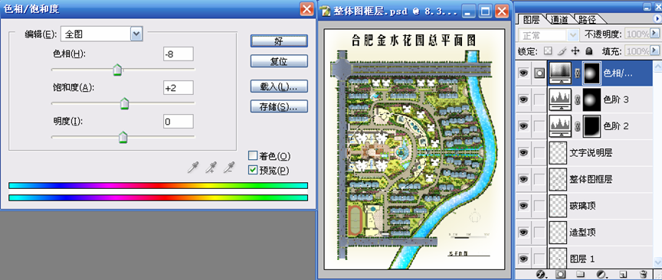Select the add-to-sample eyedropper icon
662x280 pixels.
210,168
